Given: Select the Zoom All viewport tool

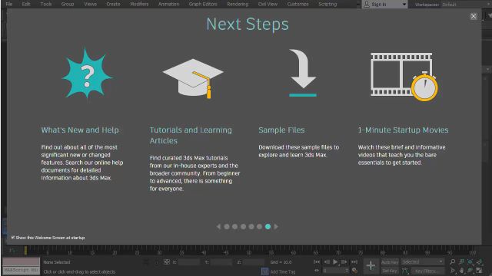Looking at the screenshot, I should 461,261.
